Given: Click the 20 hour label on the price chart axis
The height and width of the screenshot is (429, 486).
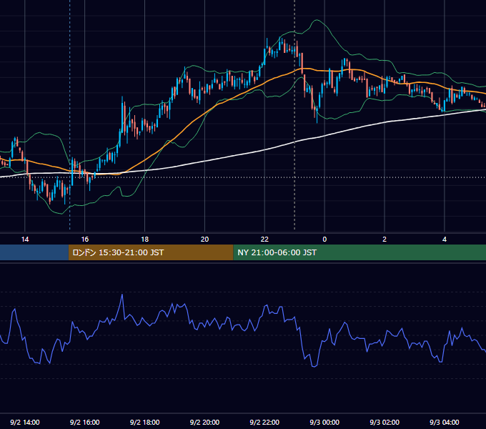Looking at the screenshot, I should [204, 240].
